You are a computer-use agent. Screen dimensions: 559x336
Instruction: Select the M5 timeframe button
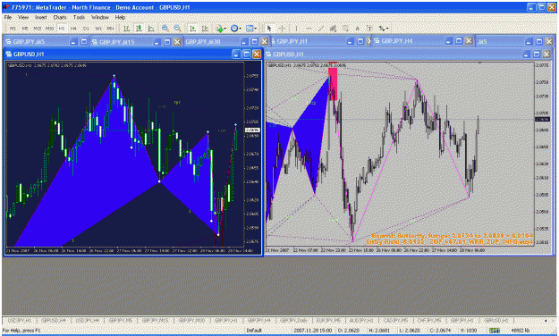click(x=25, y=29)
